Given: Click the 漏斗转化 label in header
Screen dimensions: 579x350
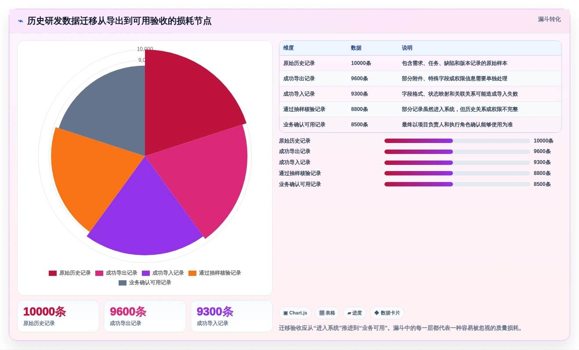Looking at the screenshot, I should coord(549,19).
